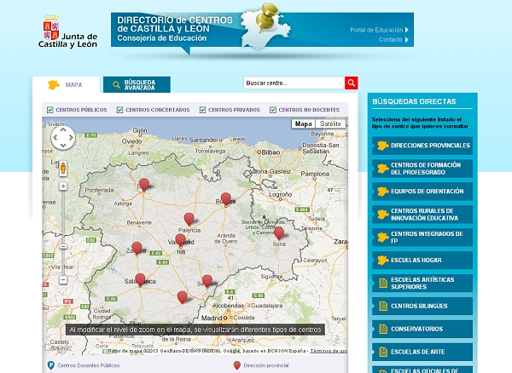Image resolution: width=512 pixels, height=373 pixels.
Task: Click the Burgos province map marker
Action: (225, 199)
